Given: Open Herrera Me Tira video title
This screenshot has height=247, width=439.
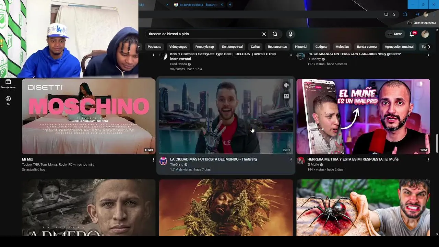Looking at the screenshot, I should (x=353, y=159).
